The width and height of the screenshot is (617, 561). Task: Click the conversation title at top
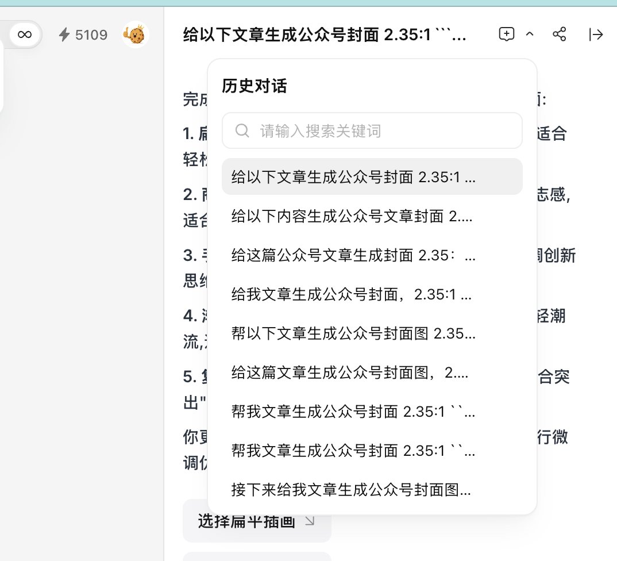pyautogui.click(x=324, y=34)
